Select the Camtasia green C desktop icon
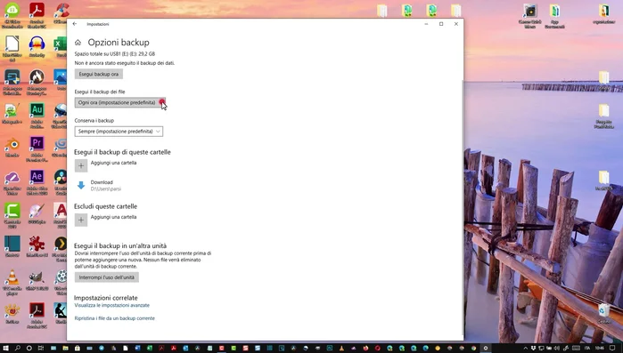The width and height of the screenshot is (623, 353). coord(12,215)
